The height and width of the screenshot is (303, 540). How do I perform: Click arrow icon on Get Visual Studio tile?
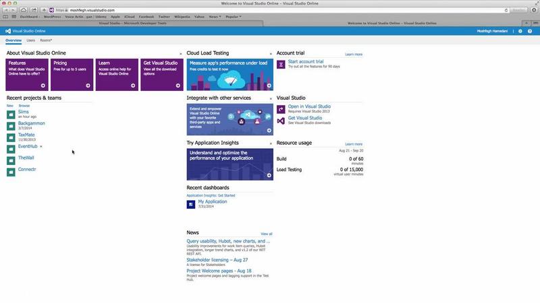[x=178, y=86]
